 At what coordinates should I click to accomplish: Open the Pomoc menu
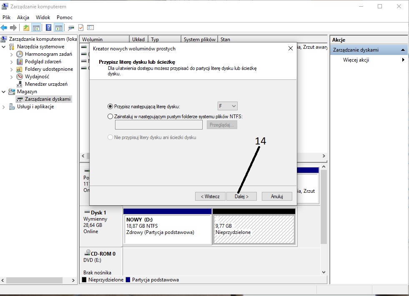65,17
